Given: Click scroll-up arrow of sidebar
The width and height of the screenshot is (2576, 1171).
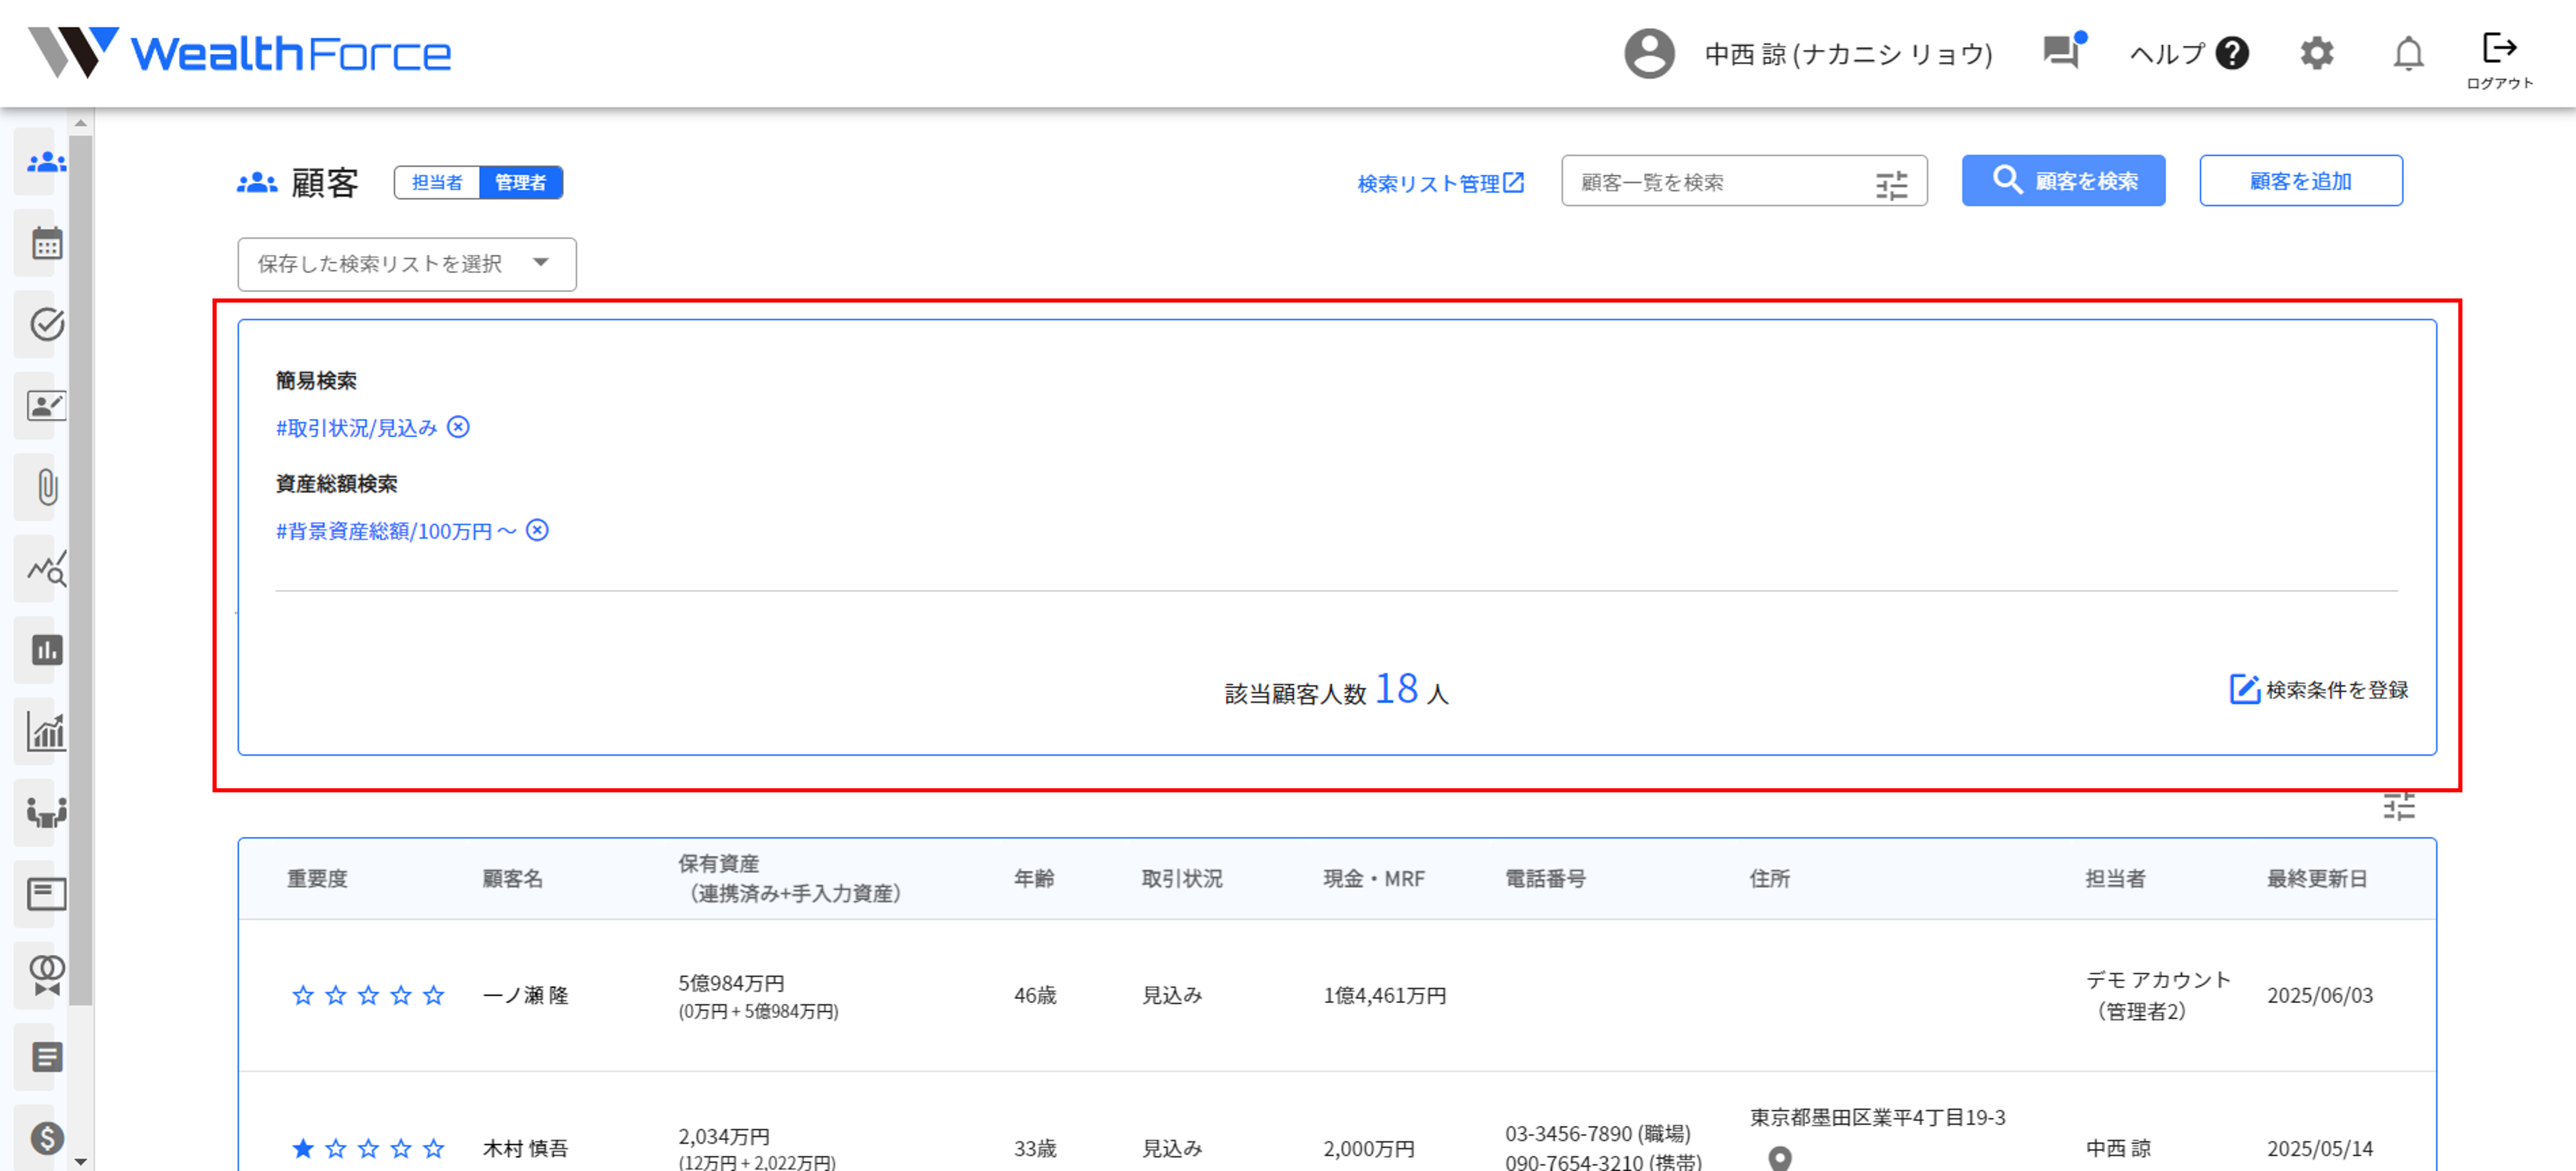Looking at the screenshot, I should [x=81, y=123].
